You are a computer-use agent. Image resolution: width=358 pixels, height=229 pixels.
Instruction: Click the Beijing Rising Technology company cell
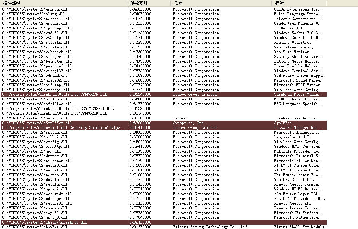click(x=211, y=227)
